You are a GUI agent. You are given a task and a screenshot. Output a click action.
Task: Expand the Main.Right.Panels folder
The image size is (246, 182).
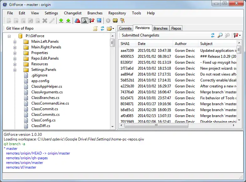pyautogui.click(x=15, y=47)
